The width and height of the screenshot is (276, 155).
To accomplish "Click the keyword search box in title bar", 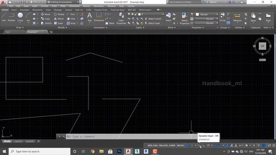I will 185,2.
